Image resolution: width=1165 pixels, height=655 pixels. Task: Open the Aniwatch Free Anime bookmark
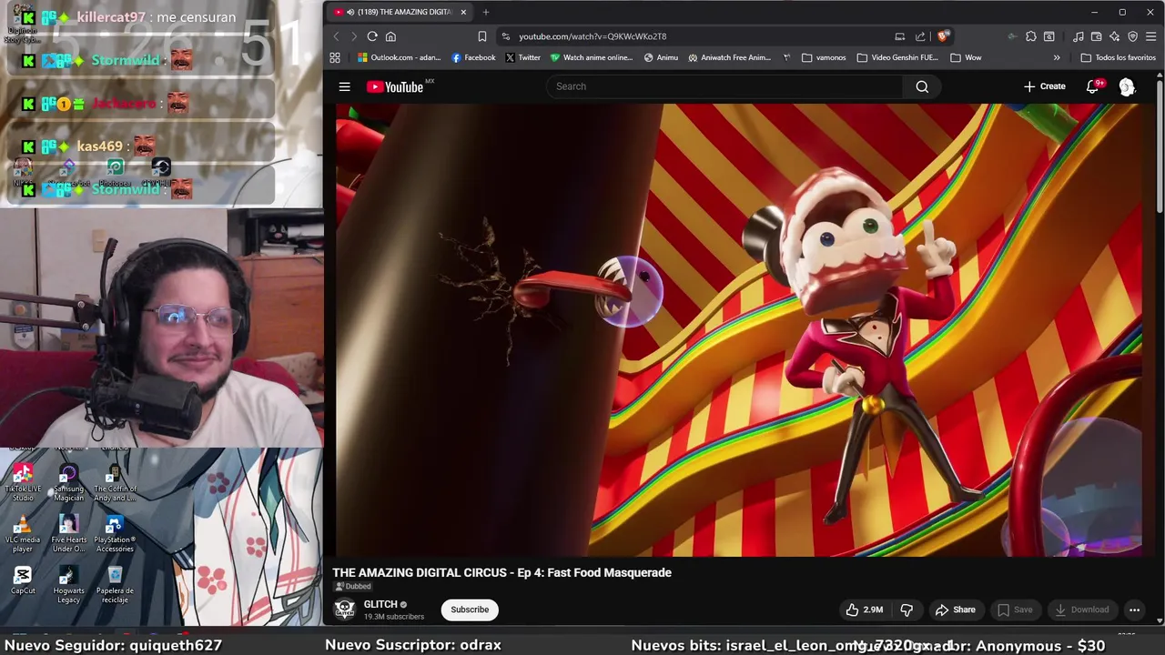[730, 57]
